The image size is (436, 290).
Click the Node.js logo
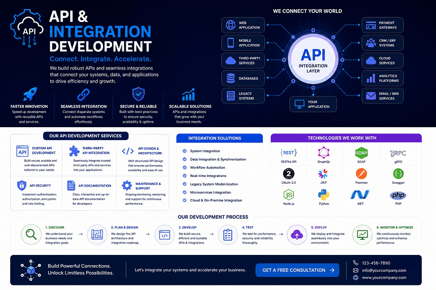(289, 195)
